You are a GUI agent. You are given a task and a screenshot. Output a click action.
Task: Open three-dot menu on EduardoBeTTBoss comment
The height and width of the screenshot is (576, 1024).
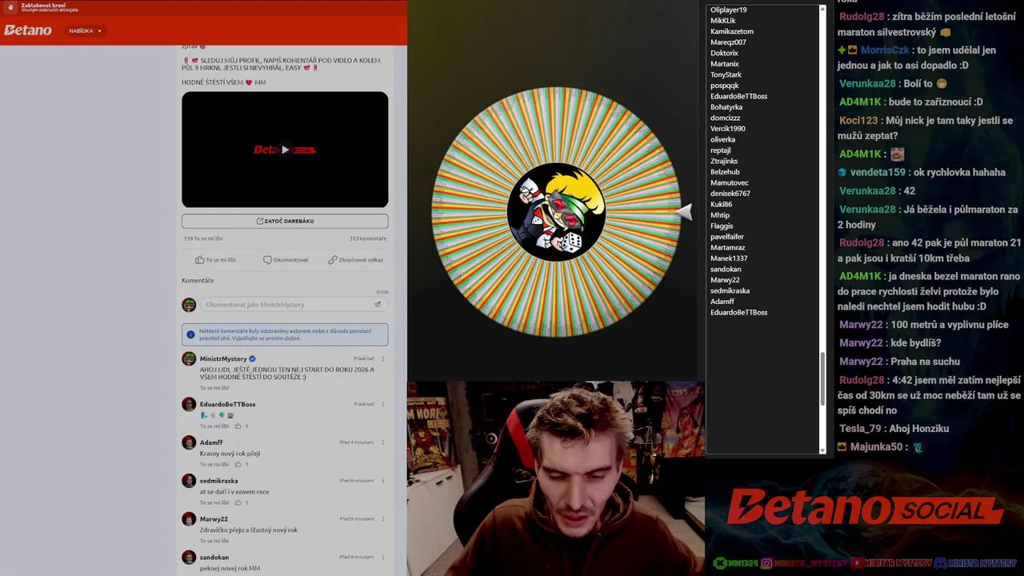(x=382, y=404)
